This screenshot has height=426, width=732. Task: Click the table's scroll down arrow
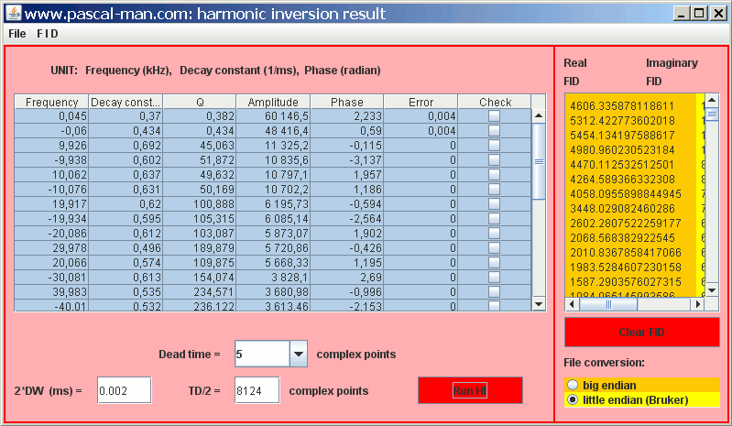coord(539,303)
